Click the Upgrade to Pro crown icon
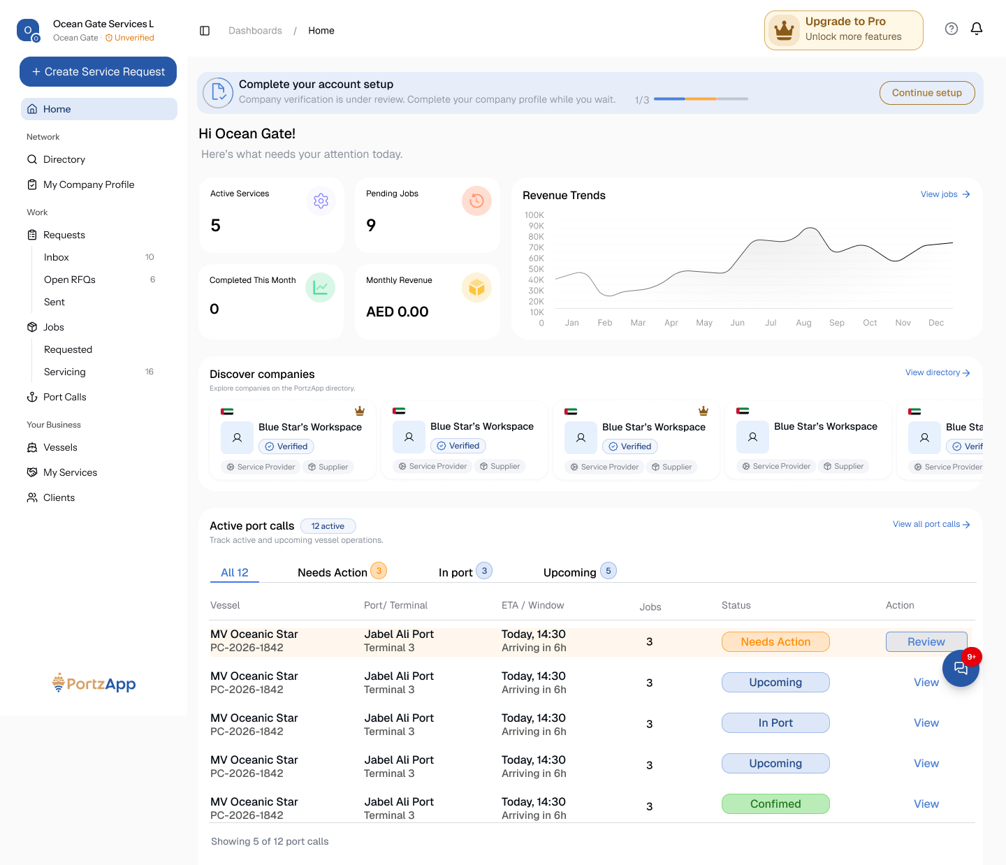The height and width of the screenshot is (865, 1006). pos(785,30)
